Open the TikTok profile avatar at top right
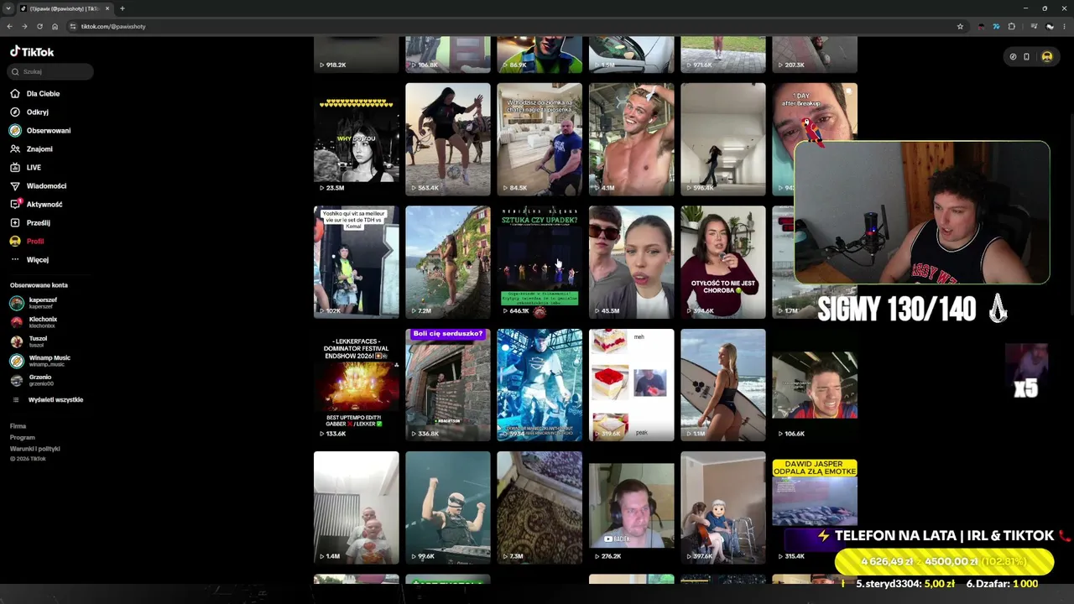 1046,57
